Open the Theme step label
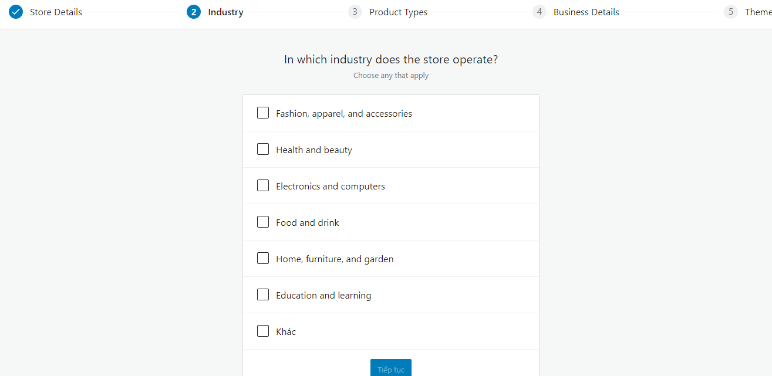 click(x=757, y=12)
